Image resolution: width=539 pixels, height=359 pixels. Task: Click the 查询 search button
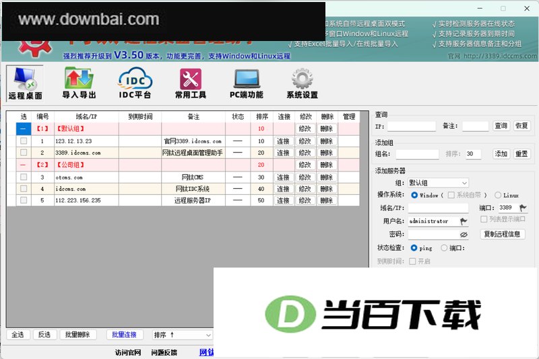tap(501, 126)
